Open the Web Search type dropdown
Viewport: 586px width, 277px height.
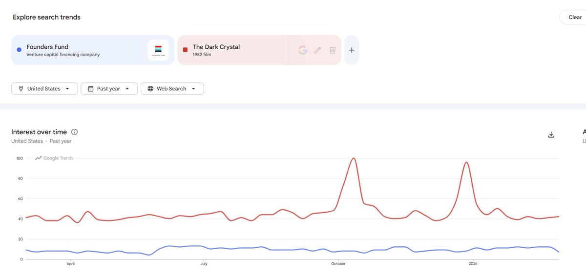pyautogui.click(x=172, y=89)
